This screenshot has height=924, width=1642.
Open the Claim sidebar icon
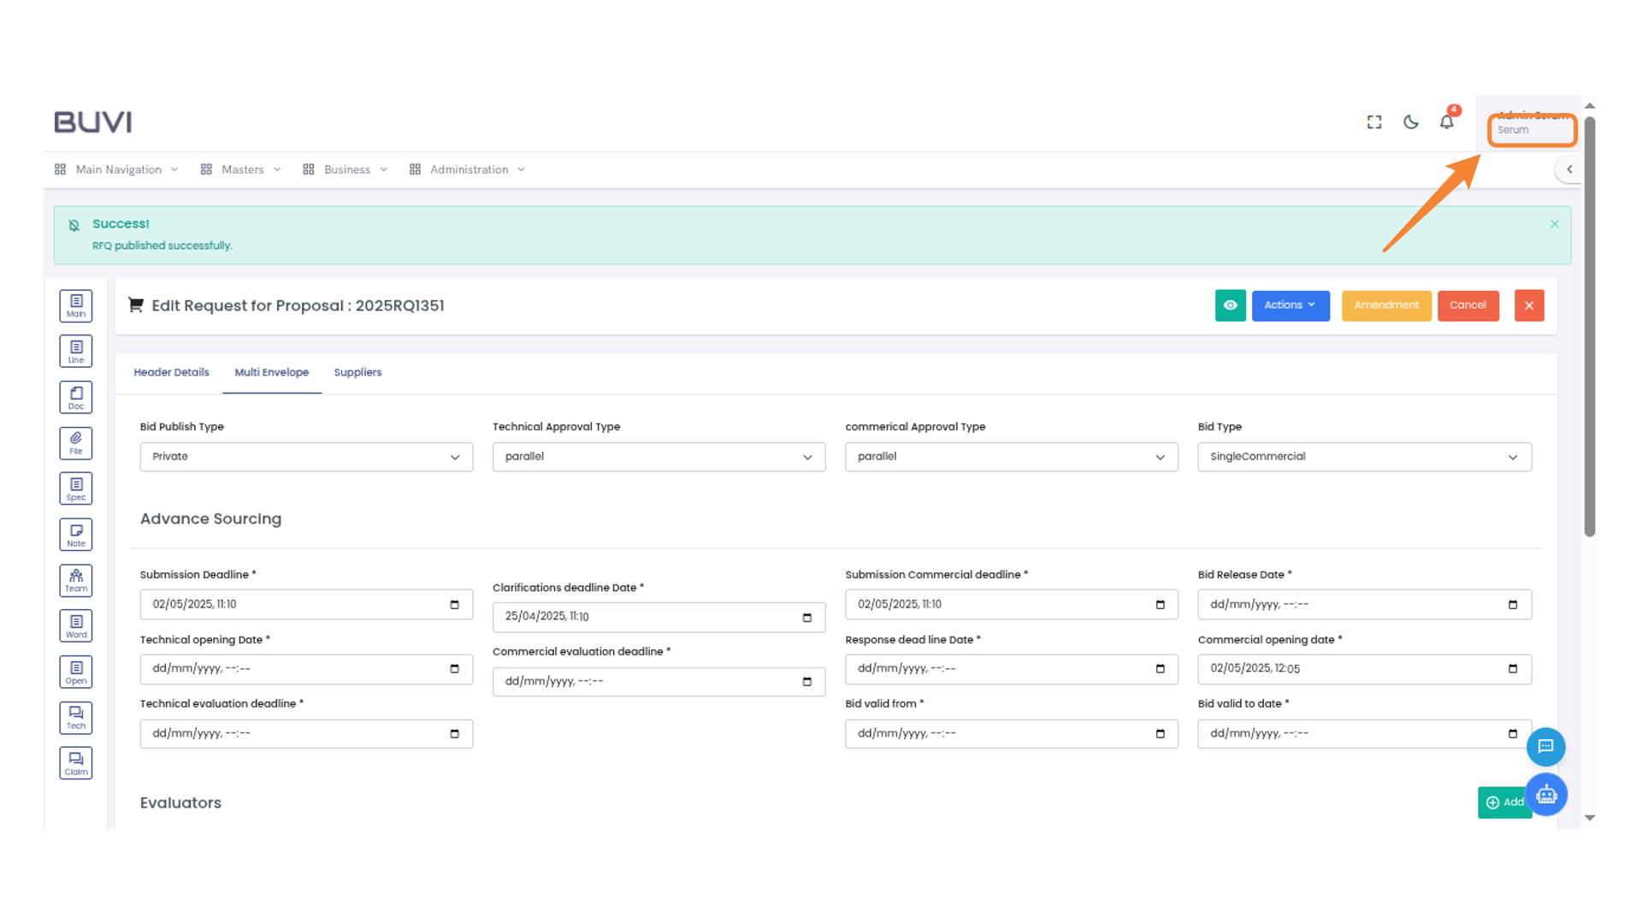(76, 763)
